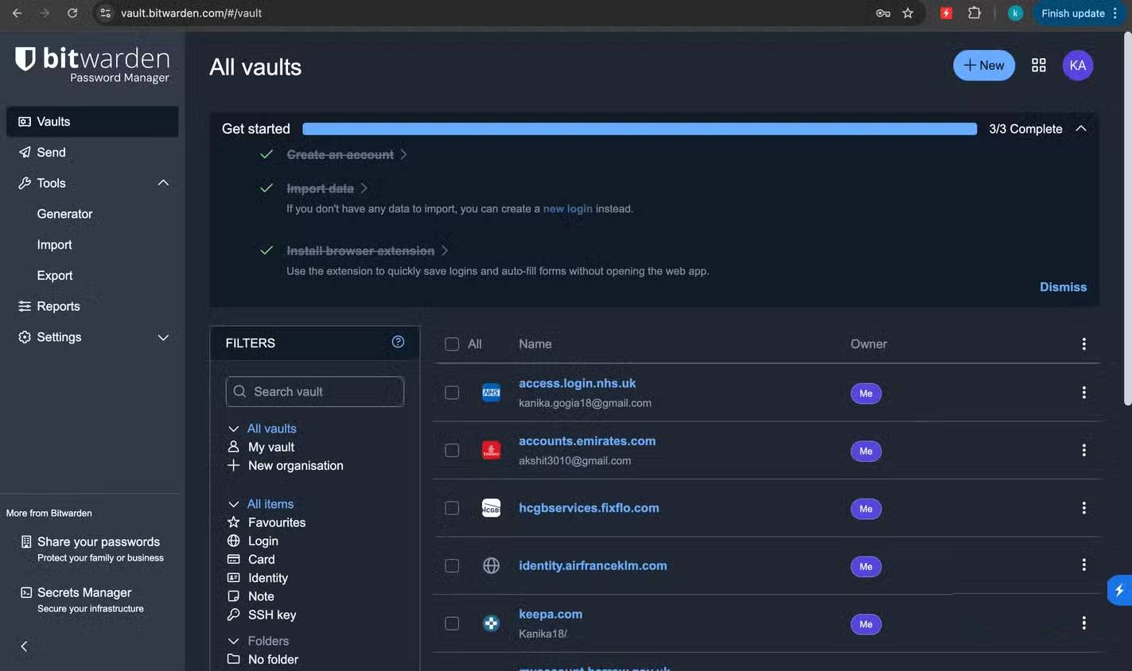Click the browser address bar URL
The height and width of the screenshot is (671, 1132).
click(x=191, y=13)
